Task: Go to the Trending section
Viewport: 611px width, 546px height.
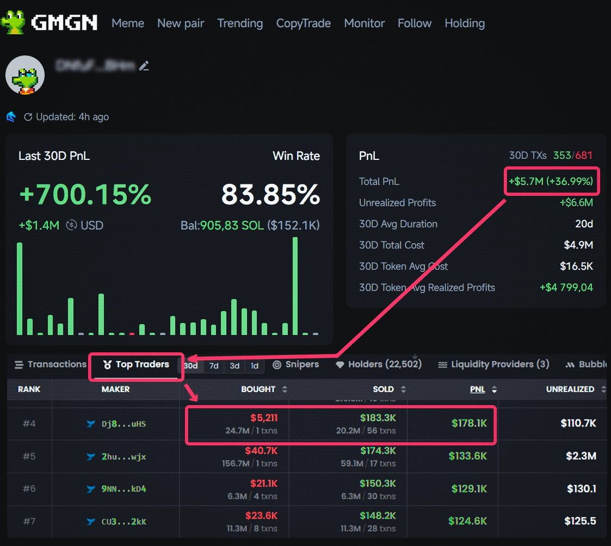Action: pyautogui.click(x=240, y=23)
